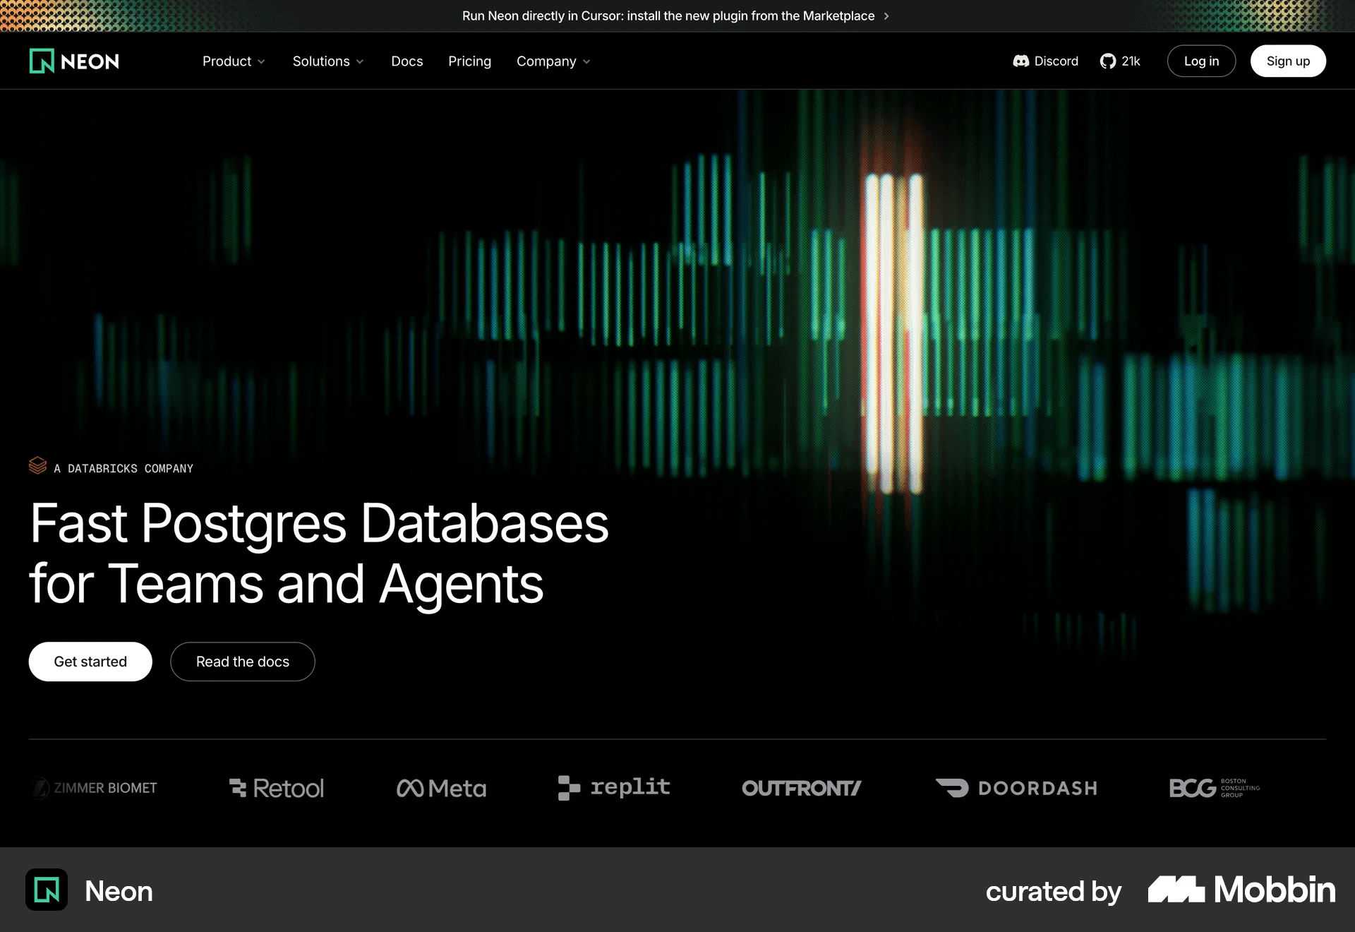Click the Meta logo
This screenshot has width=1355, height=932.
pyautogui.click(x=442, y=788)
